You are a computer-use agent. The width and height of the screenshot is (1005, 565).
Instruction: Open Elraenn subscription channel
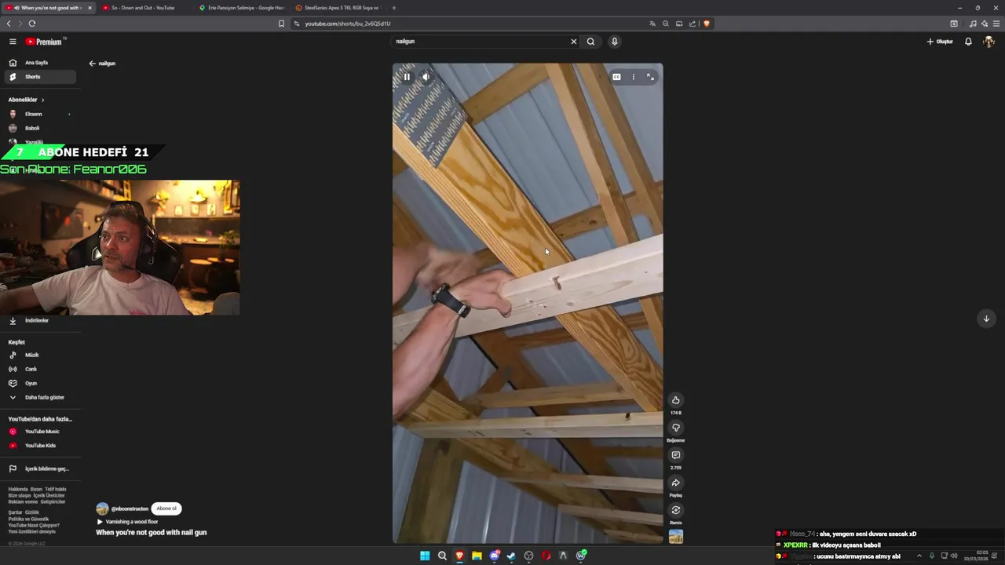[39, 114]
